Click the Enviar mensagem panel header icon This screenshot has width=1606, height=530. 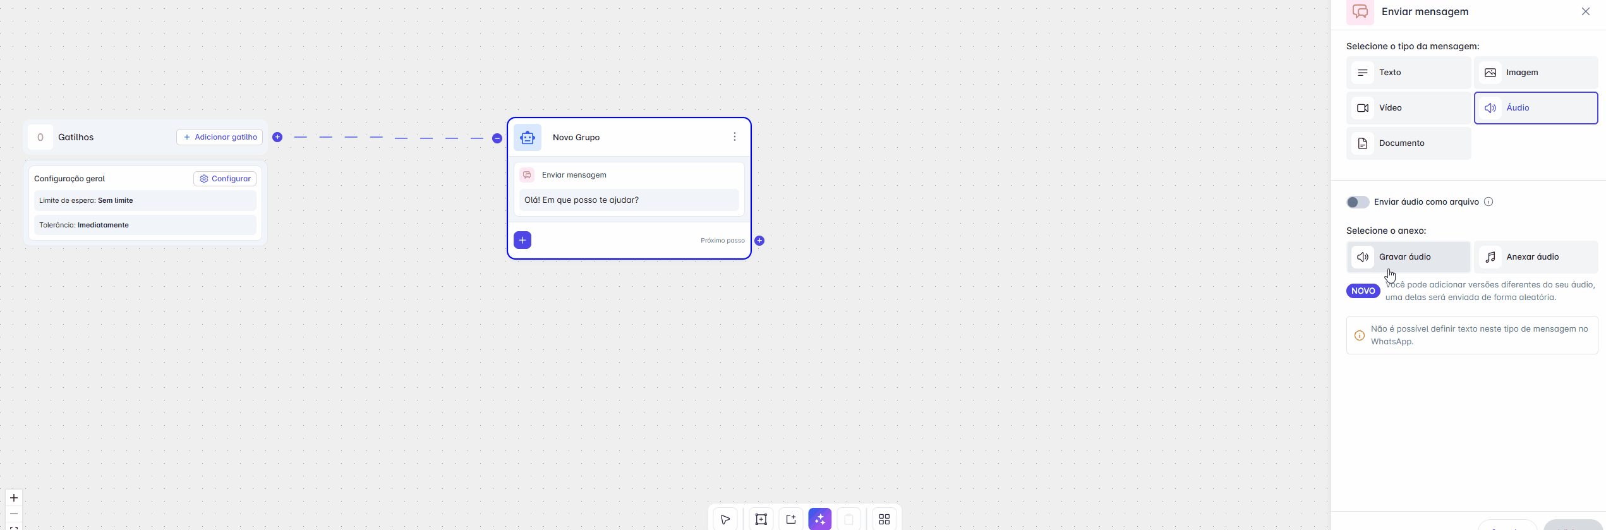(1360, 12)
